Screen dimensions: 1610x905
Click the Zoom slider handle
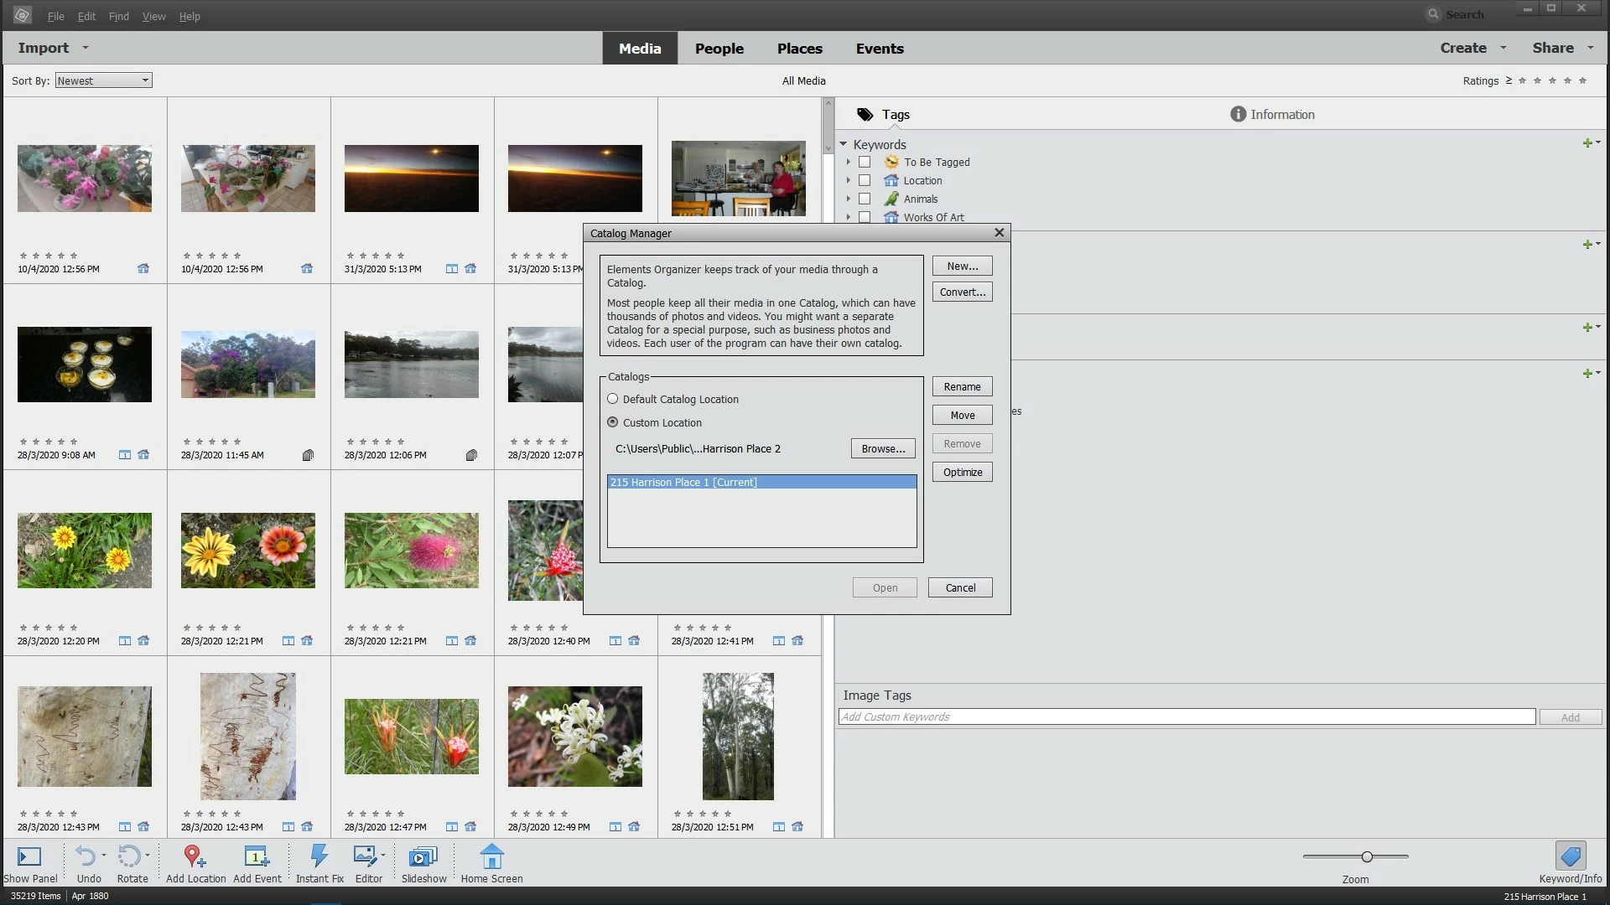click(1367, 856)
